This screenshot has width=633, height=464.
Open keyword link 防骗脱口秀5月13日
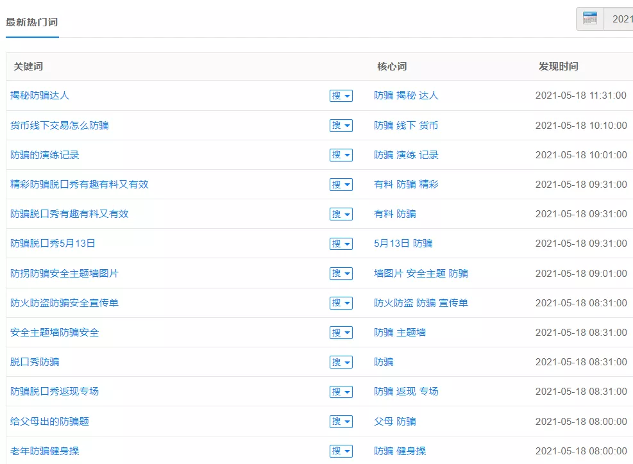pos(53,244)
